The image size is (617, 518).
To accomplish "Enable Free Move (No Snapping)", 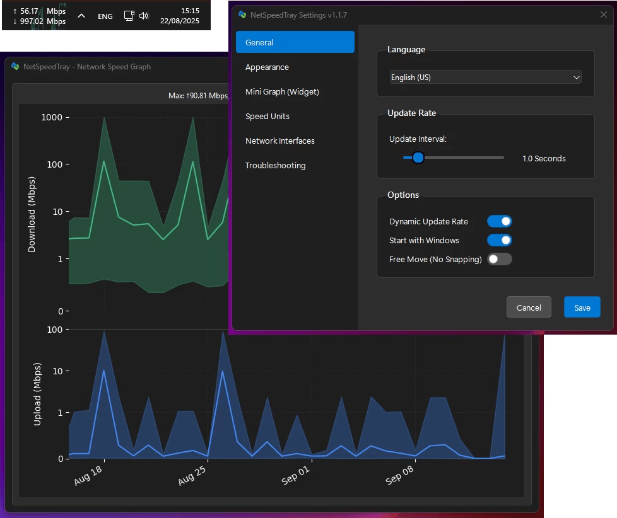I will tap(499, 259).
